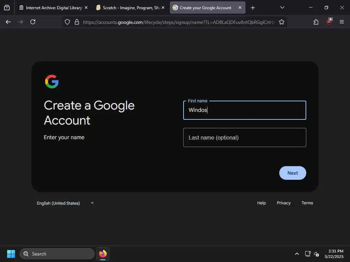Open the Terms link
Image resolution: width=350 pixels, height=262 pixels.
point(307,203)
